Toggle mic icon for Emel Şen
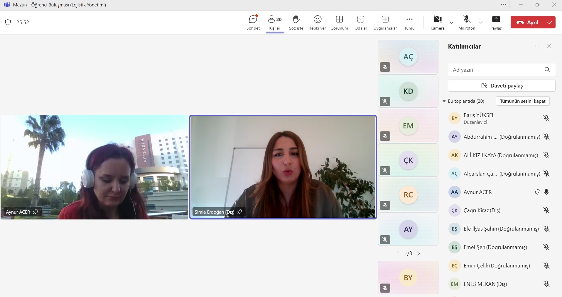This screenshot has width=562, height=297. [x=546, y=247]
